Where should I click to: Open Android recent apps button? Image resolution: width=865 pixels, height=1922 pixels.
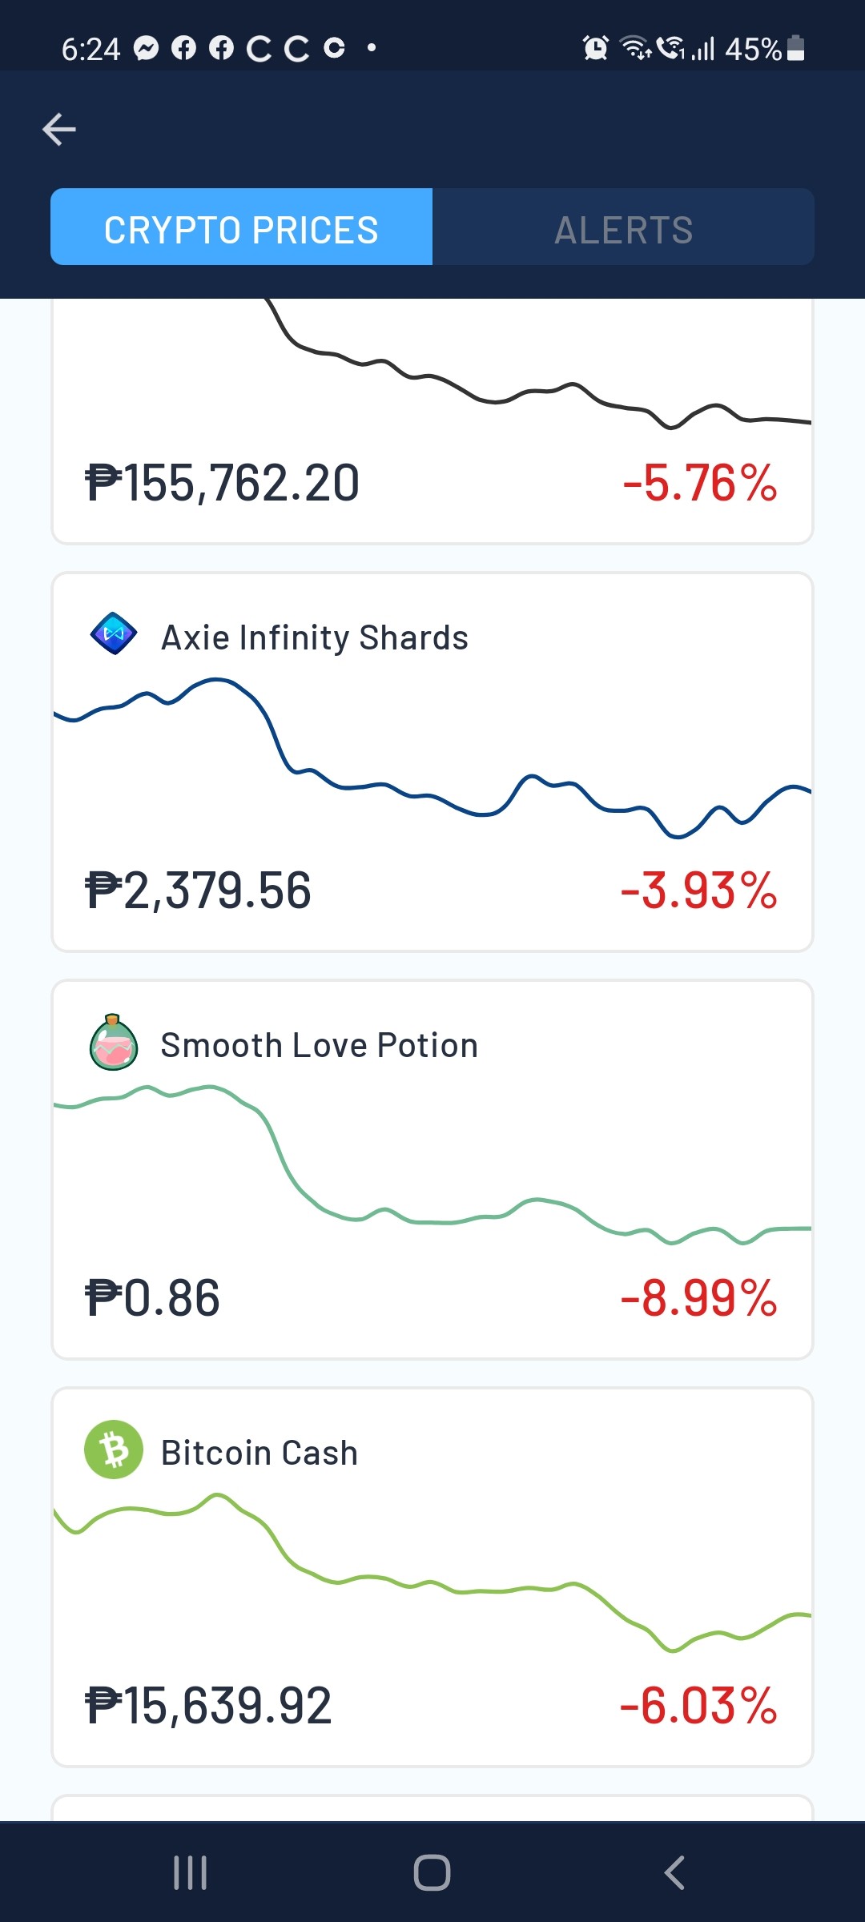[191, 1873]
